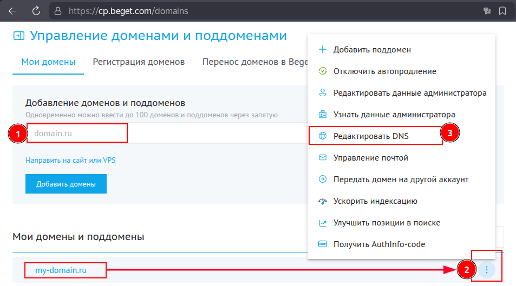This screenshot has height=286, width=516.
Task: Click the ID card icon for Узнать данные администратора
Action: tap(323, 115)
